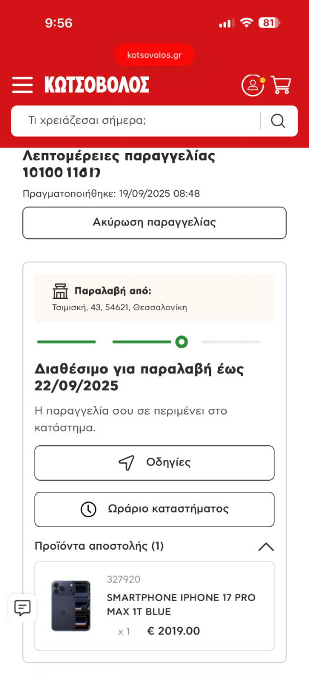Tap the battery indicator in status bar
The image size is (309, 673).
pos(270,23)
